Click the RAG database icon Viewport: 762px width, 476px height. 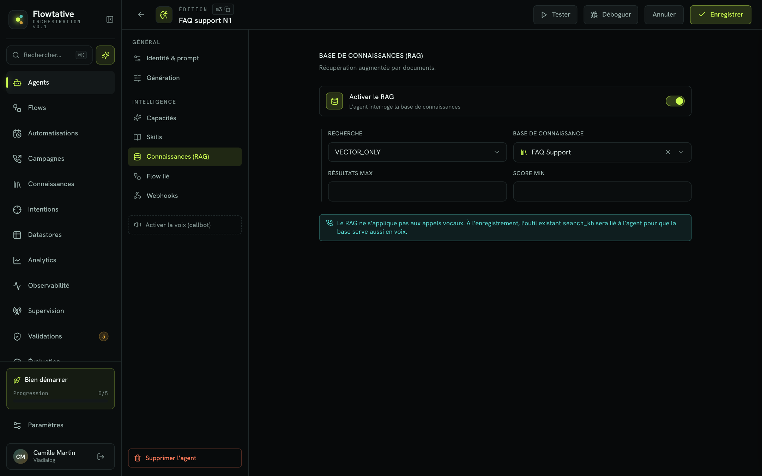(334, 101)
